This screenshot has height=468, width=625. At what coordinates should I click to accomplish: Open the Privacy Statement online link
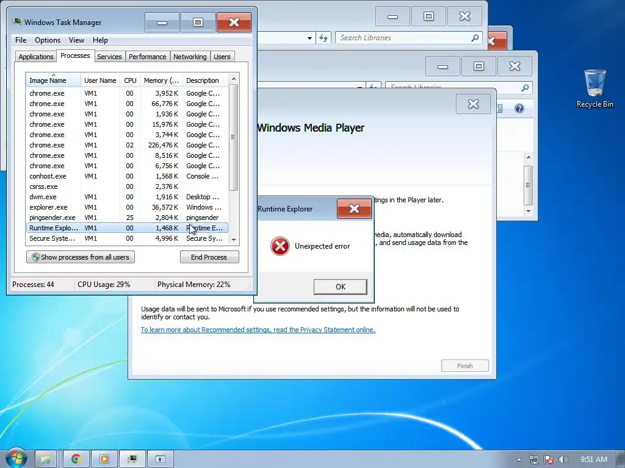tap(258, 330)
